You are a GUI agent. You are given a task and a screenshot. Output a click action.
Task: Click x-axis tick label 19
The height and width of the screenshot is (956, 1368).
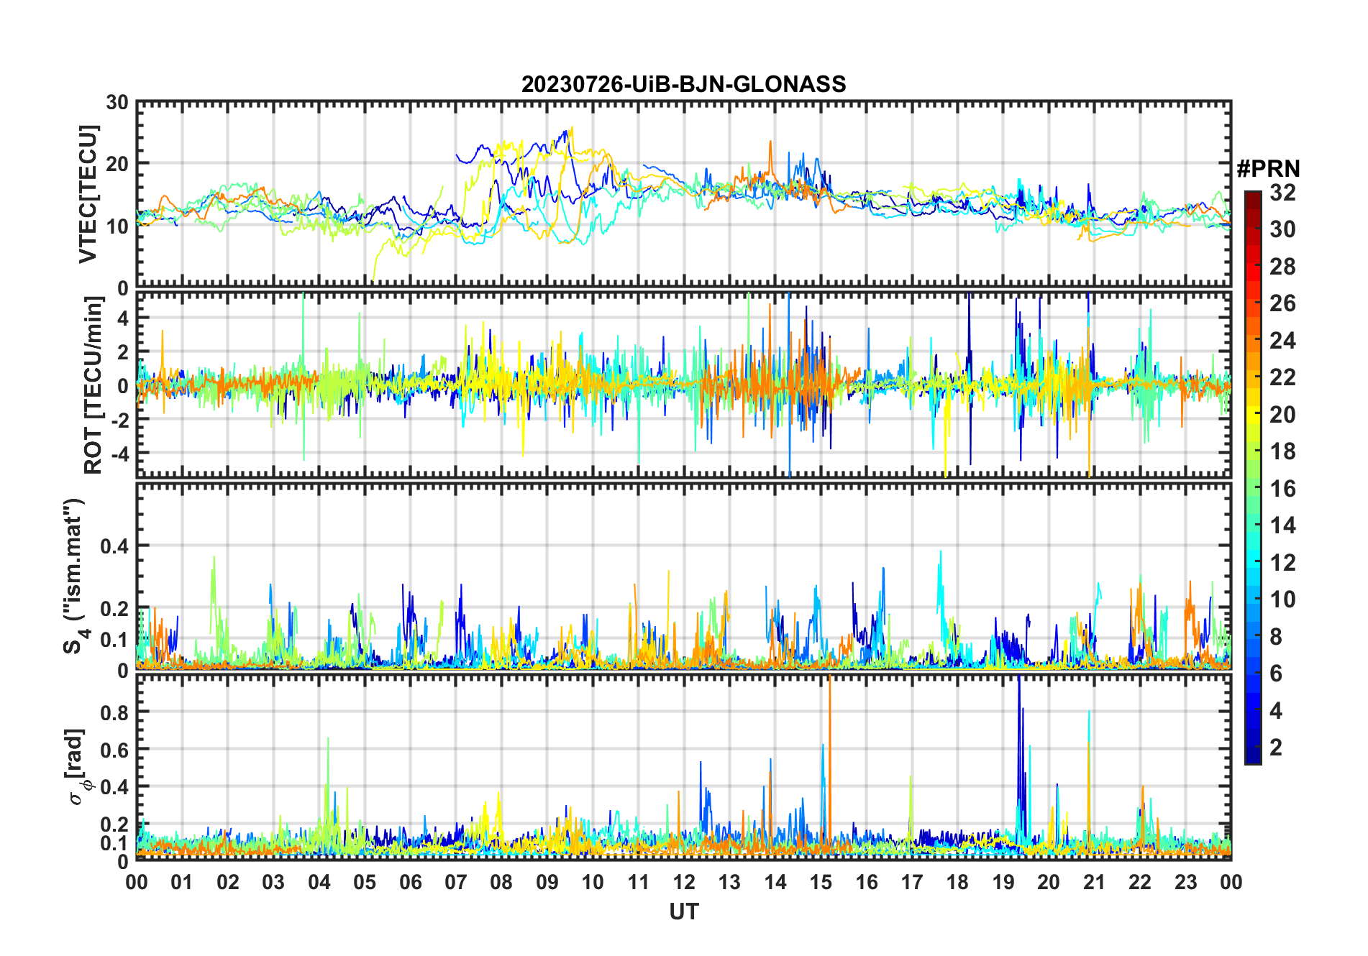click(x=1003, y=882)
